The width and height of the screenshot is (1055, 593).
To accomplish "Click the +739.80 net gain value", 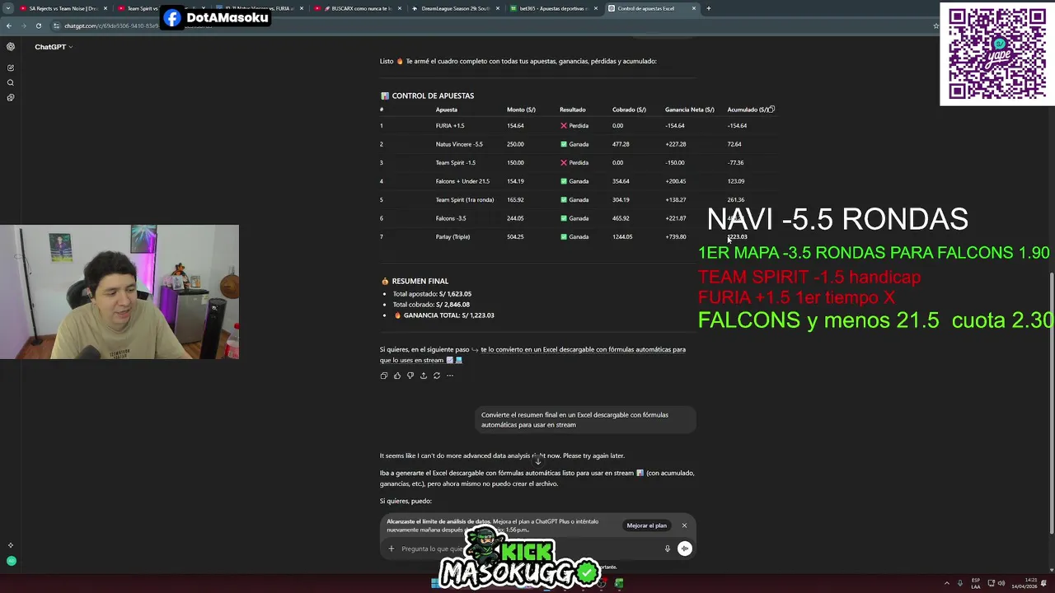I will [675, 237].
